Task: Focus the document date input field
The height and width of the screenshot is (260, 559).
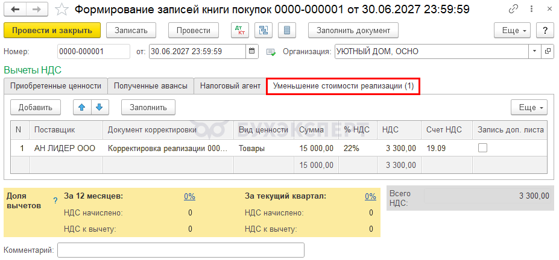Action: pyautogui.click(x=198, y=51)
